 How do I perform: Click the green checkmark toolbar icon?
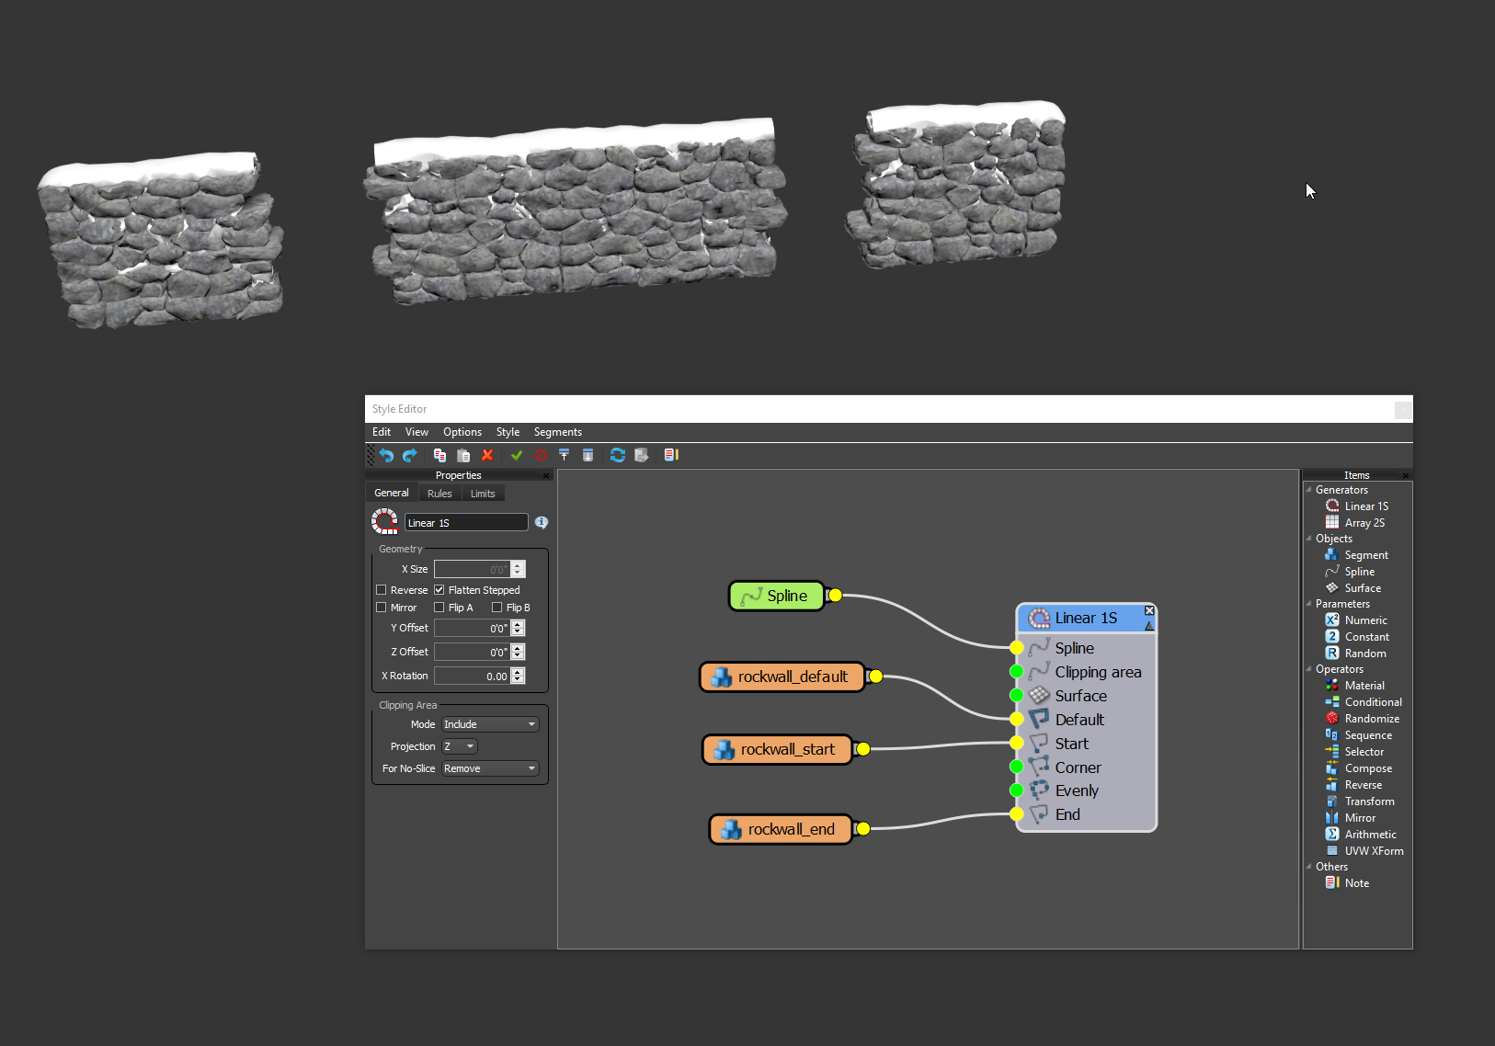tap(517, 455)
